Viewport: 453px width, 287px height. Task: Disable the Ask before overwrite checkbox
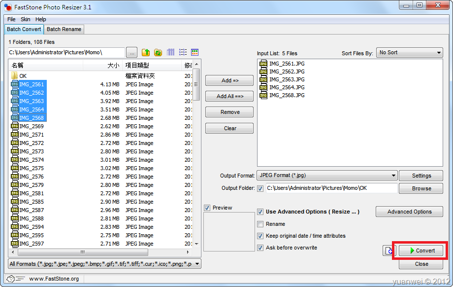point(260,248)
